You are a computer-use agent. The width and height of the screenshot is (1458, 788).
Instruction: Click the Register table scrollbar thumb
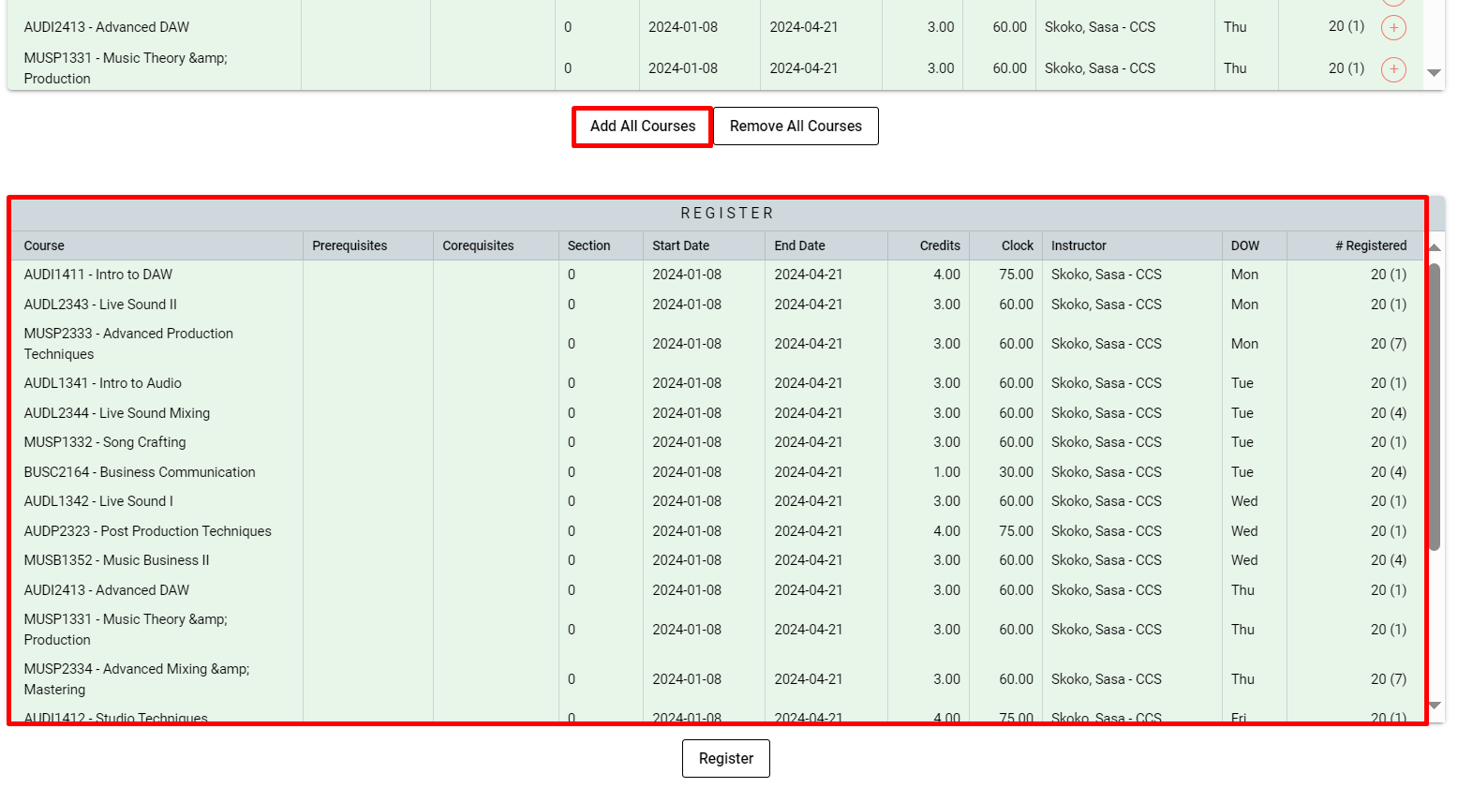coord(1434,407)
